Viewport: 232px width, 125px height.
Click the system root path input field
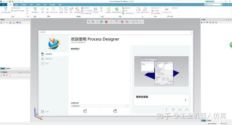click(x=98, y=106)
